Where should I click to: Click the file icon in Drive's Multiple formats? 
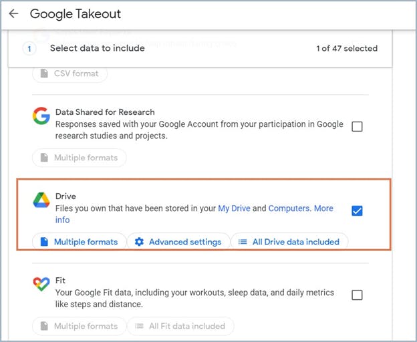pos(44,242)
